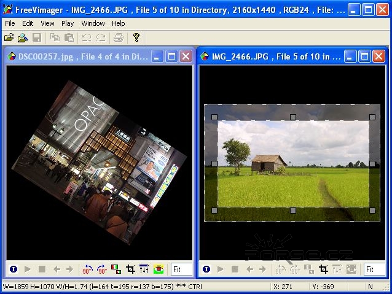Open the View menu
392x294 pixels.
tap(47, 23)
